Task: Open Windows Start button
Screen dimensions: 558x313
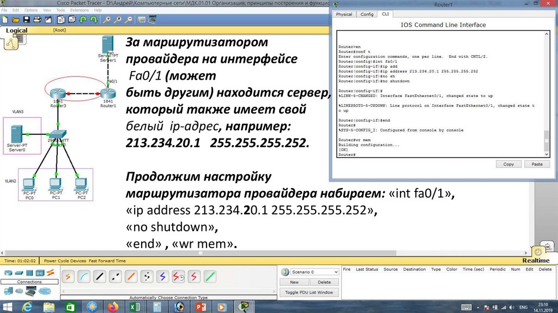Action: coord(7,306)
